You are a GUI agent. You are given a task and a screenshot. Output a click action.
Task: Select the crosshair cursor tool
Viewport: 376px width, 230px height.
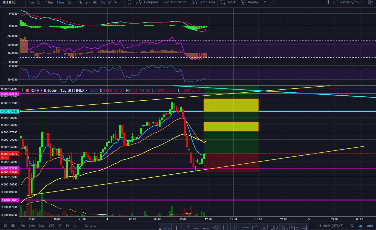coord(167,227)
